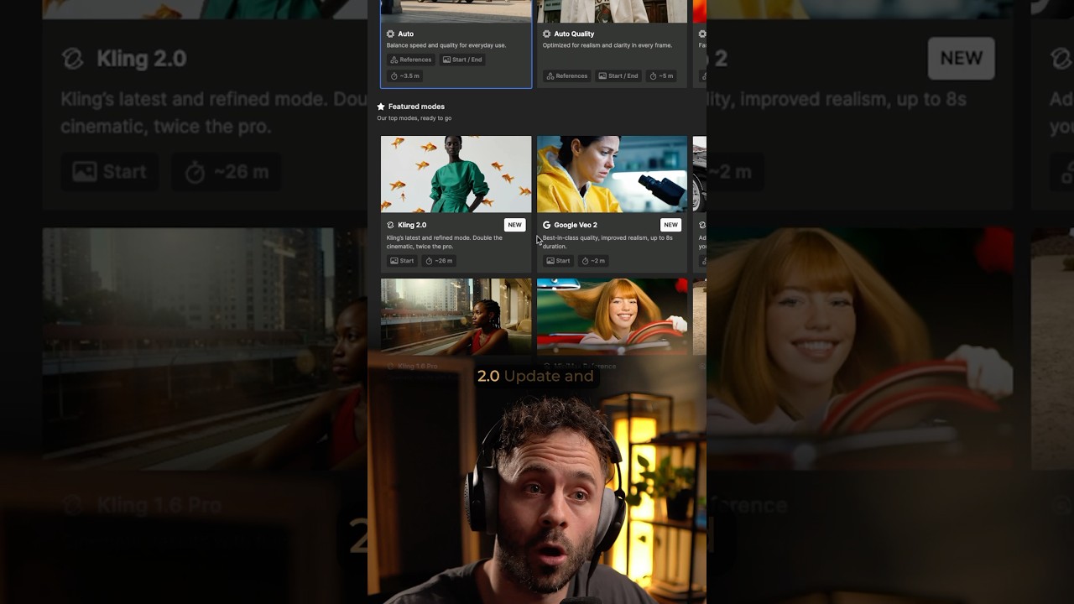Click the Auto Quality title text
The width and height of the screenshot is (1074, 604).
pos(574,34)
